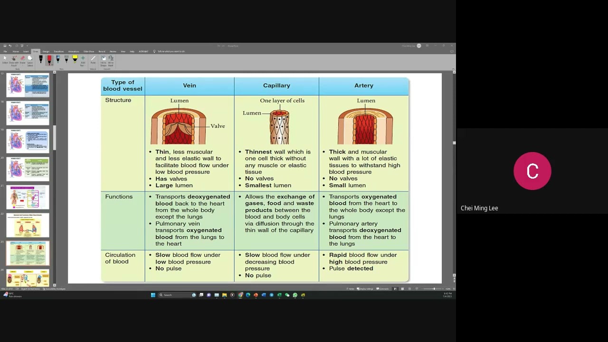Screen dimensions: 608x342
Task: Click Accessibility: Investigate in status bar
Action: coord(55,289)
